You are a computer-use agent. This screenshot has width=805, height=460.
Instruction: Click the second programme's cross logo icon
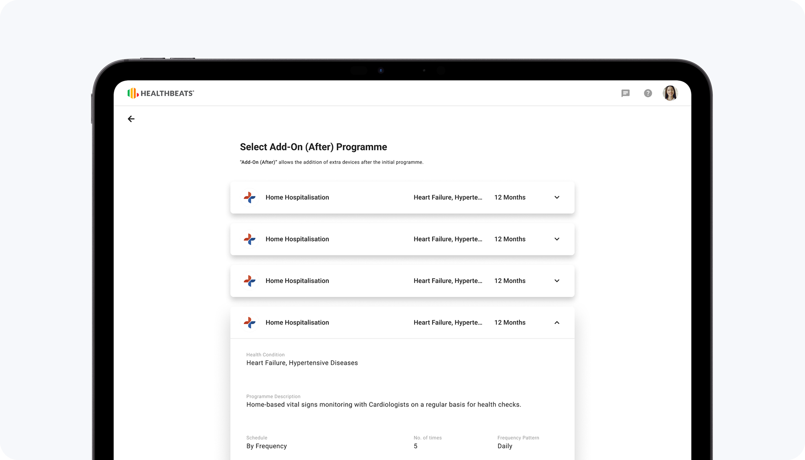pyautogui.click(x=250, y=239)
